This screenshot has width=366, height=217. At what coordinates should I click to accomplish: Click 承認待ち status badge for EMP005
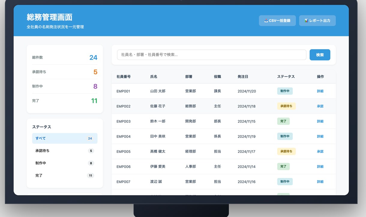pyautogui.click(x=286, y=151)
